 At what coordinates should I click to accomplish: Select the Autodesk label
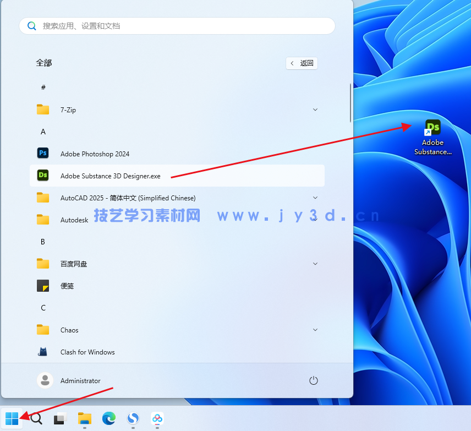74,220
